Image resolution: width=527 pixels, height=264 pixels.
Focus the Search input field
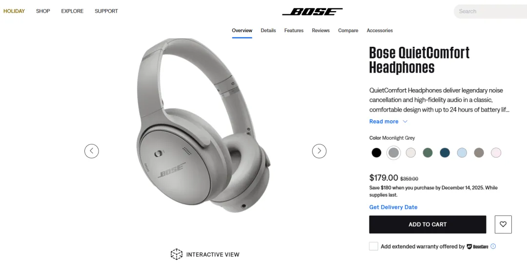pos(490,11)
